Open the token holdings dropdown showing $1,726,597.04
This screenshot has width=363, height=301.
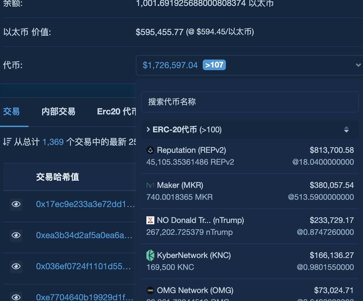pyautogui.click(x=249, y=65)
